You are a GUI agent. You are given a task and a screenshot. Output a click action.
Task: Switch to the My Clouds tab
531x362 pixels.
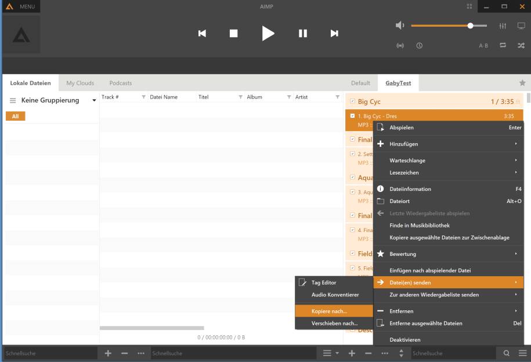80,83
